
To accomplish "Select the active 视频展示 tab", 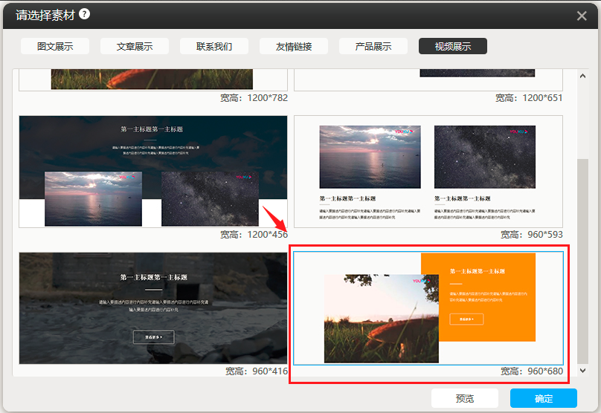I will (x=453, y=46).
